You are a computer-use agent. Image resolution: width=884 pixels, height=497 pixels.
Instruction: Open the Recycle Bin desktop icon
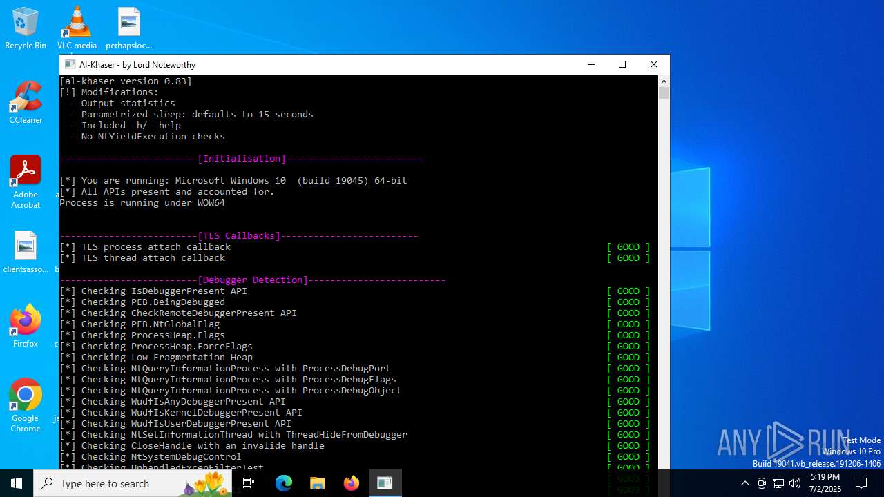26,28
